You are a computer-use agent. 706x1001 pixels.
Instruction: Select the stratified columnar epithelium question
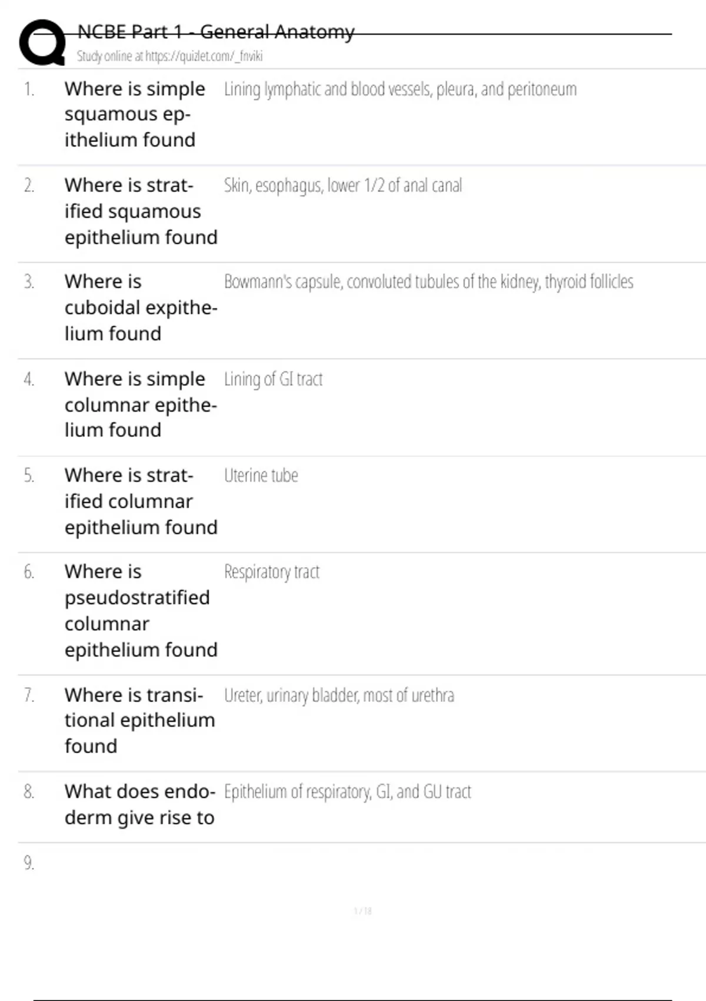[141, 501]
